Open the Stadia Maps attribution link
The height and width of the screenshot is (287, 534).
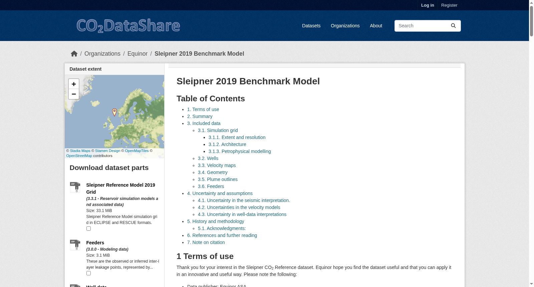click(80, 151)
